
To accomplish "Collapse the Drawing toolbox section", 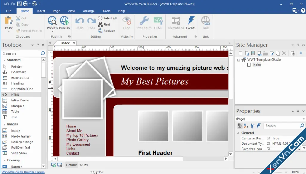I will 4,160.
